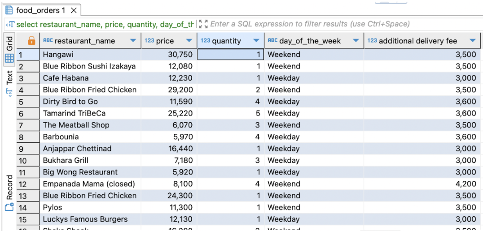483x231 pixels.
Task: Select row number 5 header
Action: pos(28,102)
